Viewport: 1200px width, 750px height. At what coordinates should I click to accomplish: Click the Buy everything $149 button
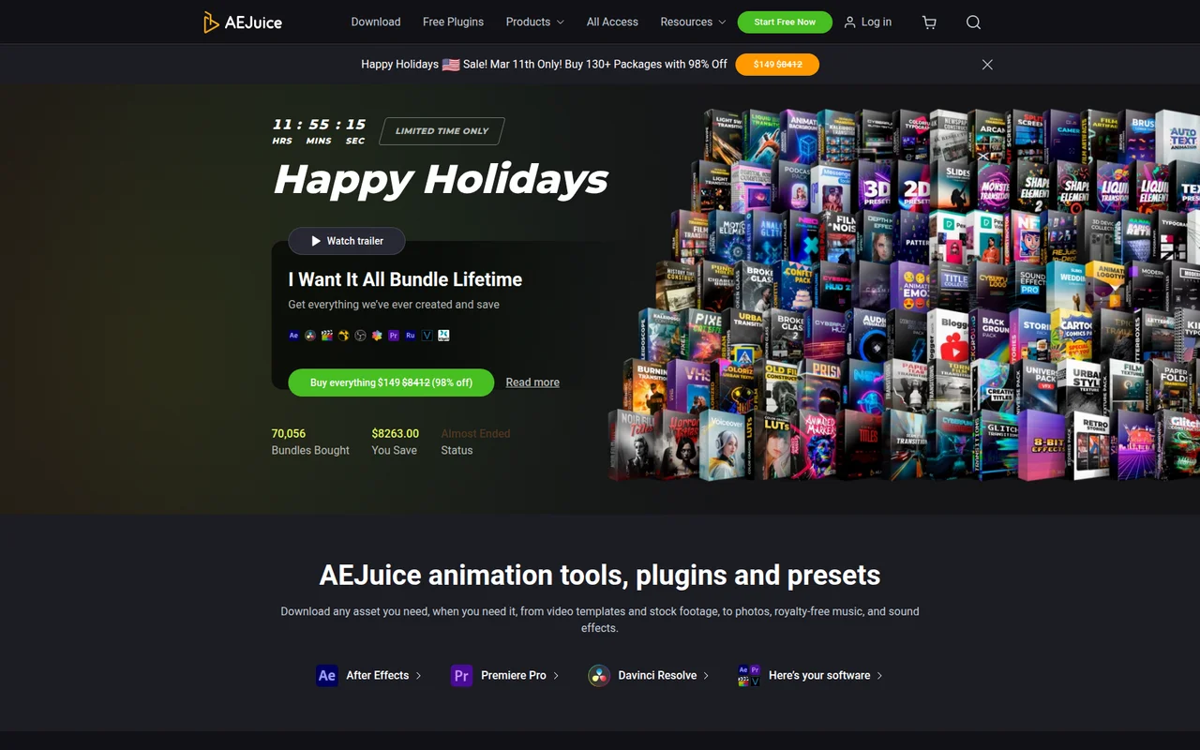tap(391, 382)
